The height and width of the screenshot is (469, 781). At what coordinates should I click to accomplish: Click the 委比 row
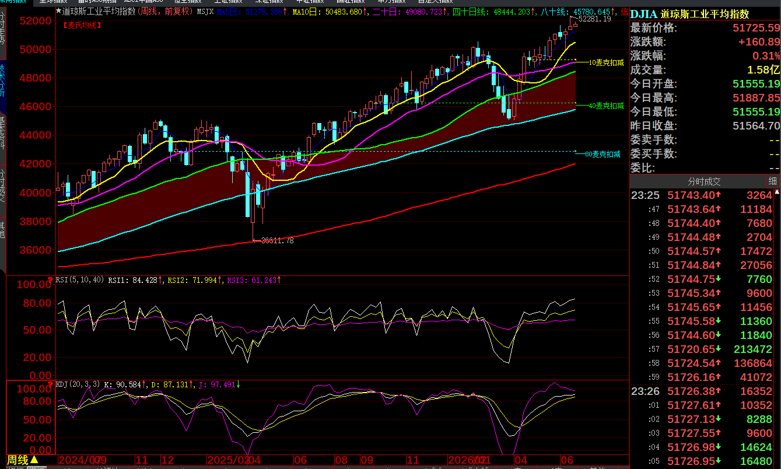tap(705, 168)
